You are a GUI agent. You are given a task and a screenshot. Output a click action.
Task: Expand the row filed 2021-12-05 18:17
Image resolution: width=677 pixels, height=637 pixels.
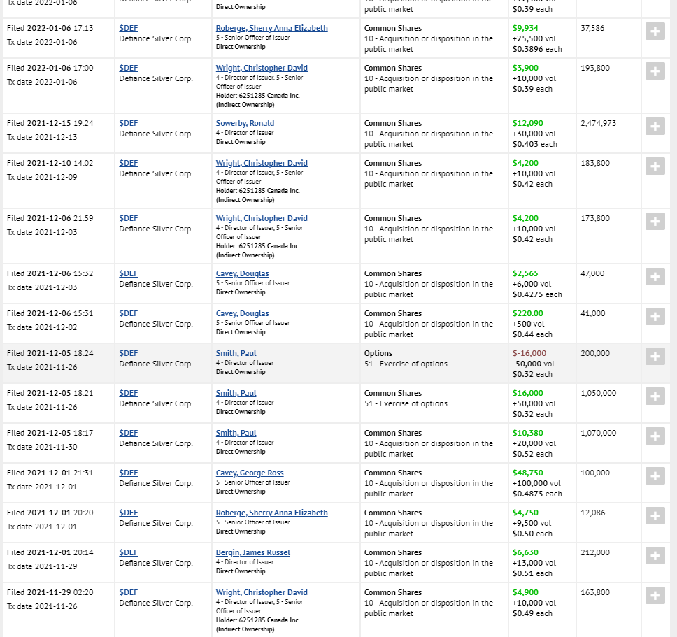655,436
